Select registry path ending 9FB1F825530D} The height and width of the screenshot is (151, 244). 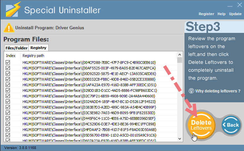click(89, 113)
